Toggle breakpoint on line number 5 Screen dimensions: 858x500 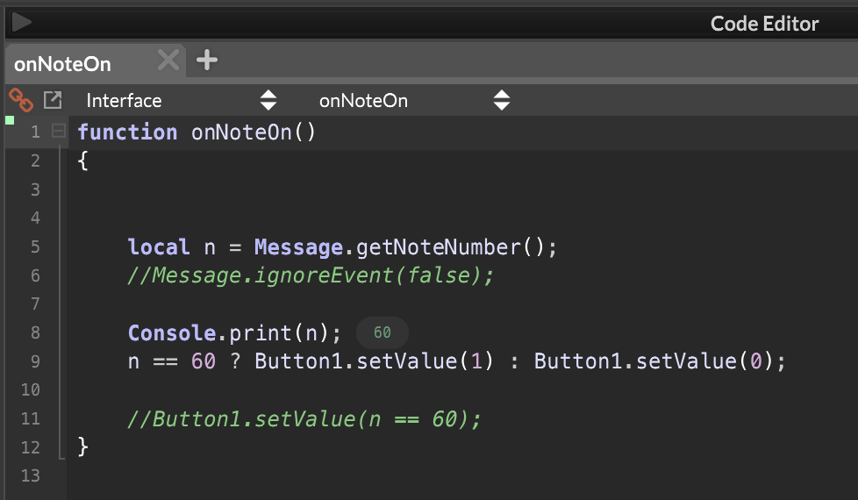point(34,246)
